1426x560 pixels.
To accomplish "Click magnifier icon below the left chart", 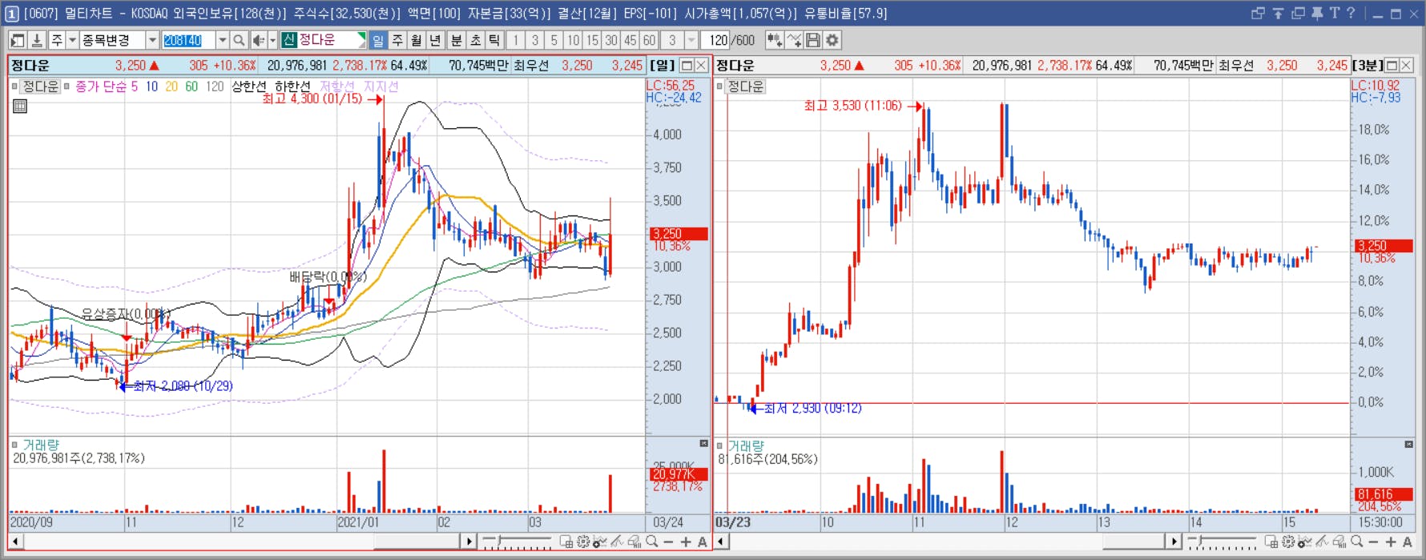I will 652,542.
